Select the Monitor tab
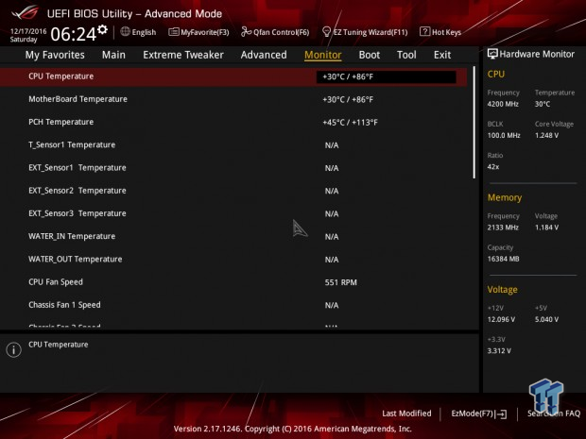This screenshot has width=586, height=439. 323,55
